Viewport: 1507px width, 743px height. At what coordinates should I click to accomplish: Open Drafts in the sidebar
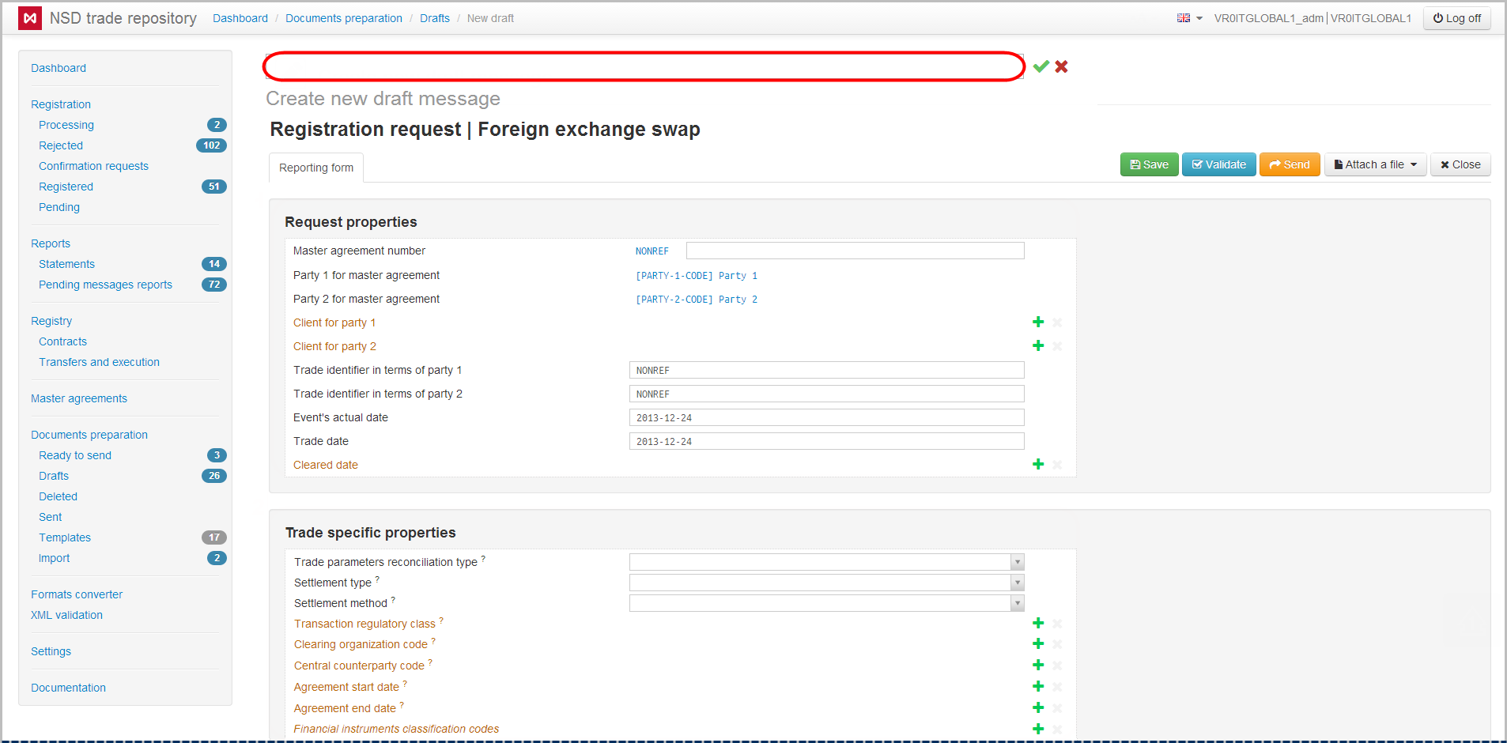(x=54, y=476)
